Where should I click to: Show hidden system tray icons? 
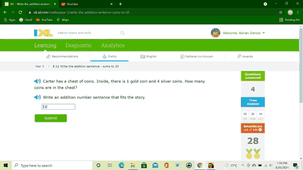pyautogui.click(x=243, y=165)
